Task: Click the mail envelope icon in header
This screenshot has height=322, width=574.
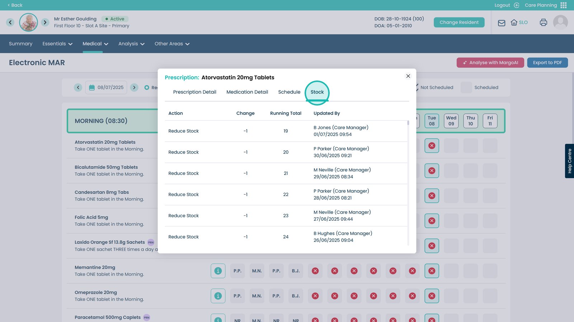Action: click(x=502, y=23)
